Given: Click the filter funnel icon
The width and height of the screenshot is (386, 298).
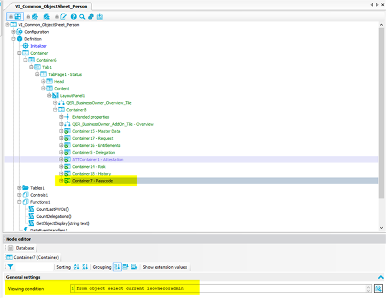Looking at the screenshot, I should (11, 267).
